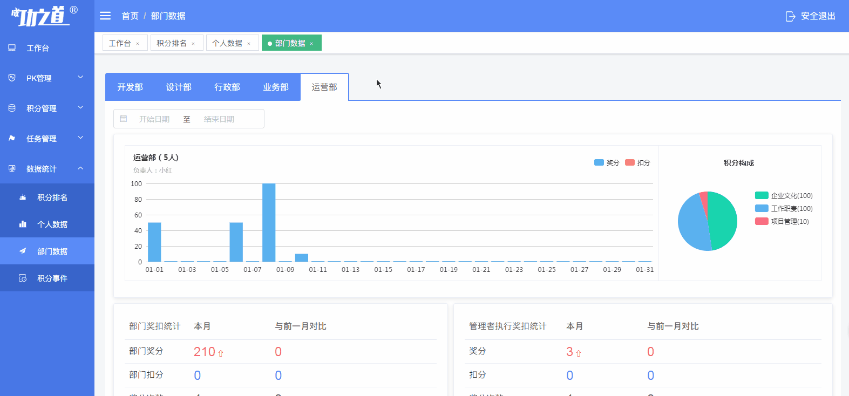The width and height of the screenshot is (849, 396).
Task: Click the tallest bar at 01-08
Action: click(269, 222)
